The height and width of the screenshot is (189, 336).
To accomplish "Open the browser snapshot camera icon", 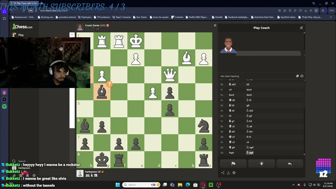I will (x=285, y=10).
